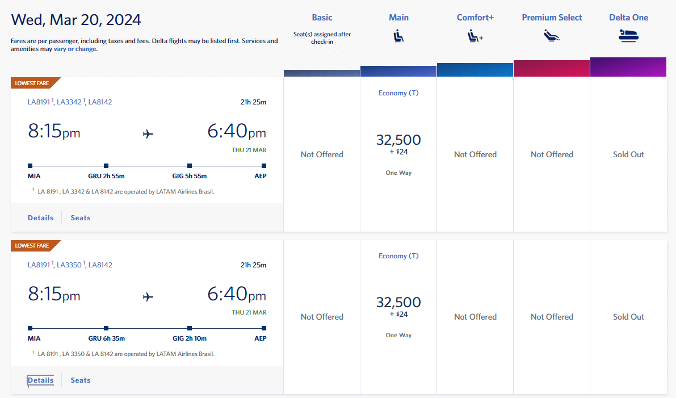Click the red Premium Select color bar
The height and width of the screenshot is (398, 676).
click(x=552, y=68)
